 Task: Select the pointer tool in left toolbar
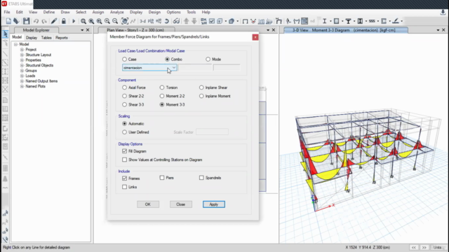pyautogui.click(x=5, y=34)
